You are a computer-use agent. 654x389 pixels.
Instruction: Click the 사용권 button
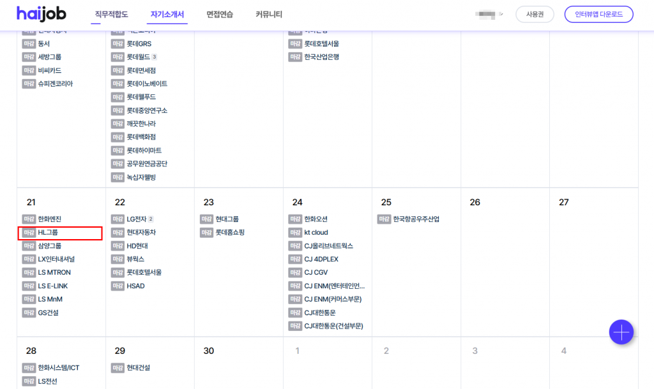coord(535,14)
